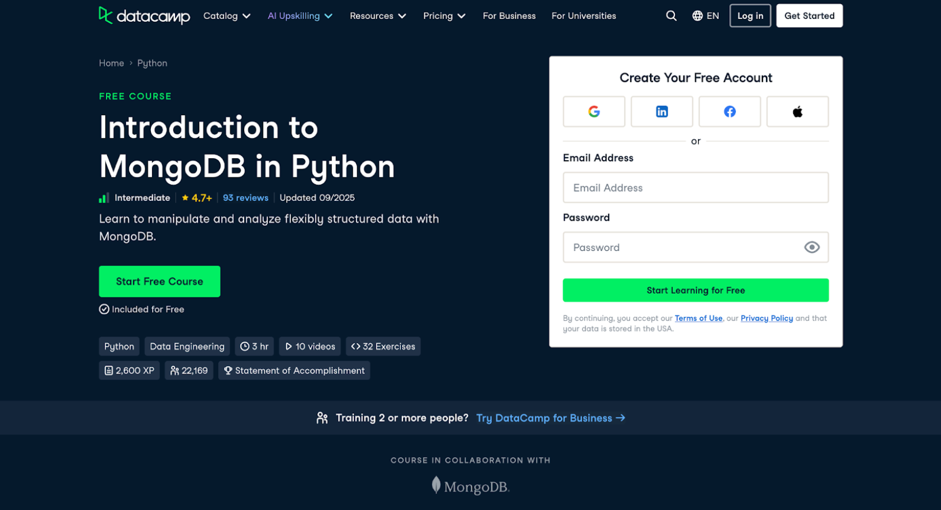The image size is (941, 510).
Task: Expand the AI Upskilling dropdown
Action: tap(300, 16)
